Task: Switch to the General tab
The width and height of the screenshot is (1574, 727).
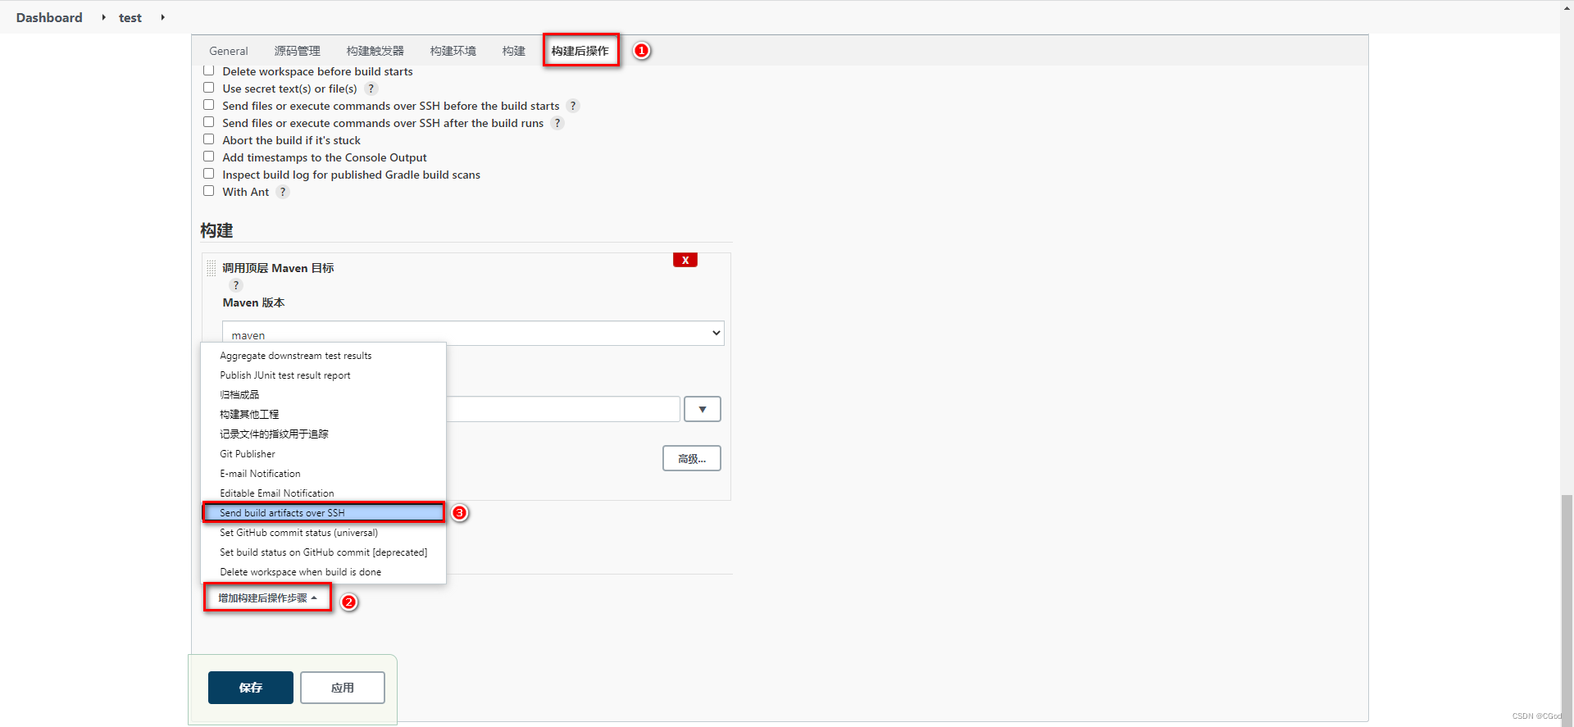Action: 228,51
